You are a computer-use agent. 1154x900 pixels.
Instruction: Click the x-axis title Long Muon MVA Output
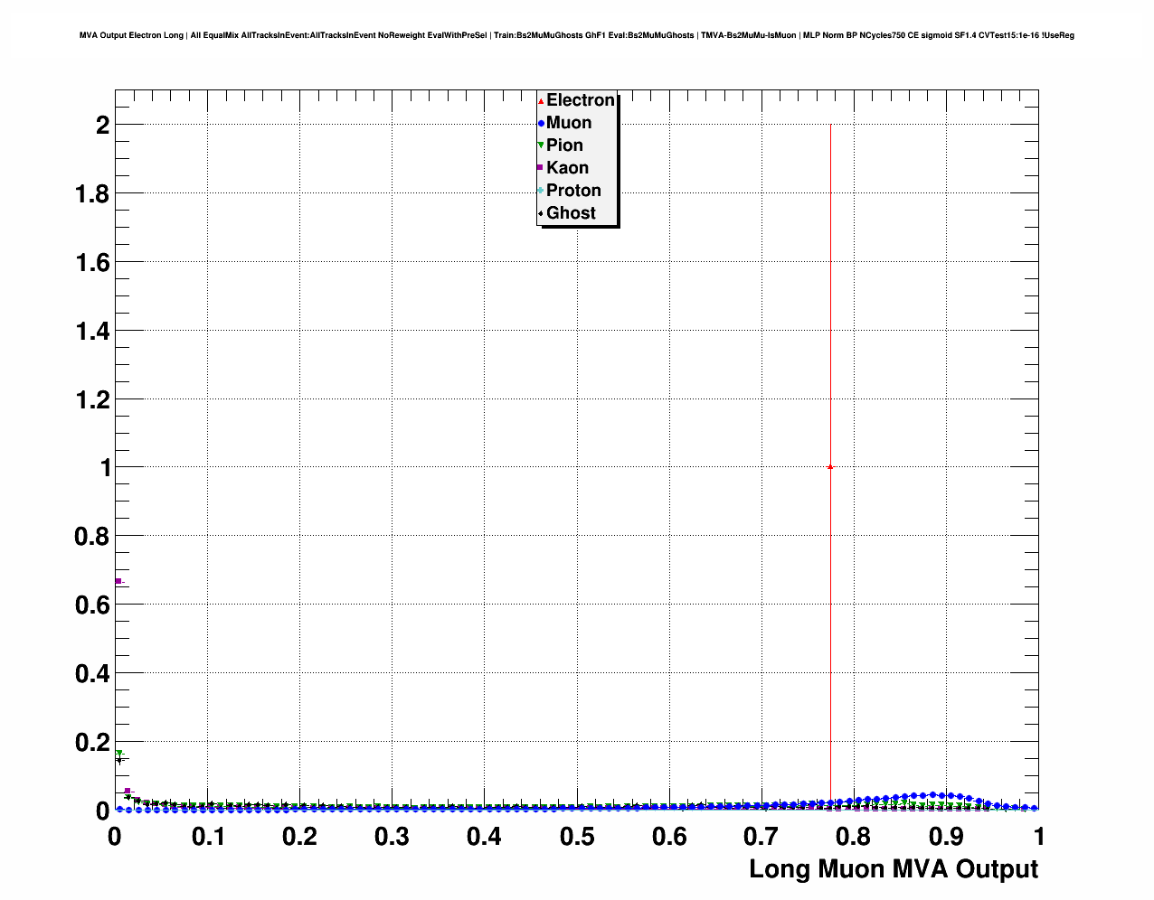[x=894, y=869]
